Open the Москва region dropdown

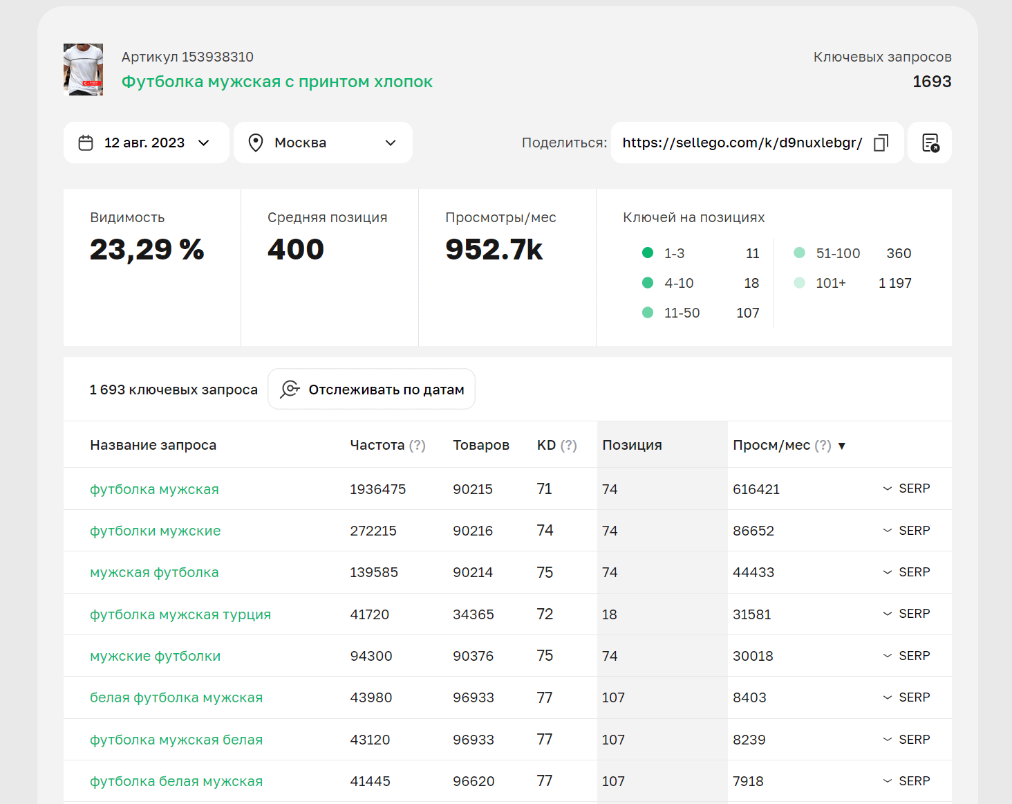click(x=323, y=143)
